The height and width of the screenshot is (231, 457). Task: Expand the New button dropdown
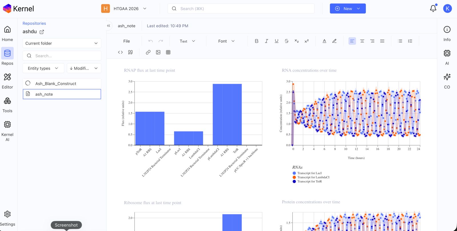358,9
